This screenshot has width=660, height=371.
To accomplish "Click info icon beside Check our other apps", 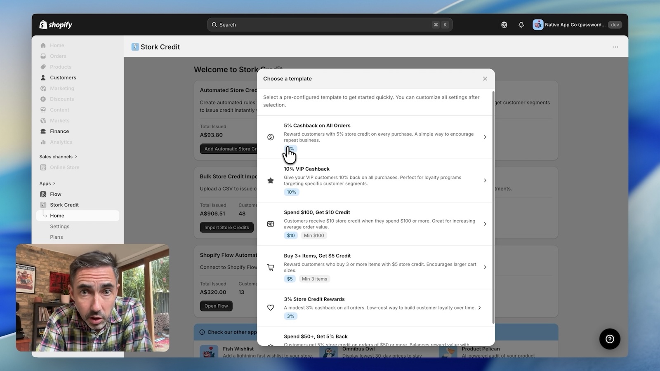I will 202,332.
